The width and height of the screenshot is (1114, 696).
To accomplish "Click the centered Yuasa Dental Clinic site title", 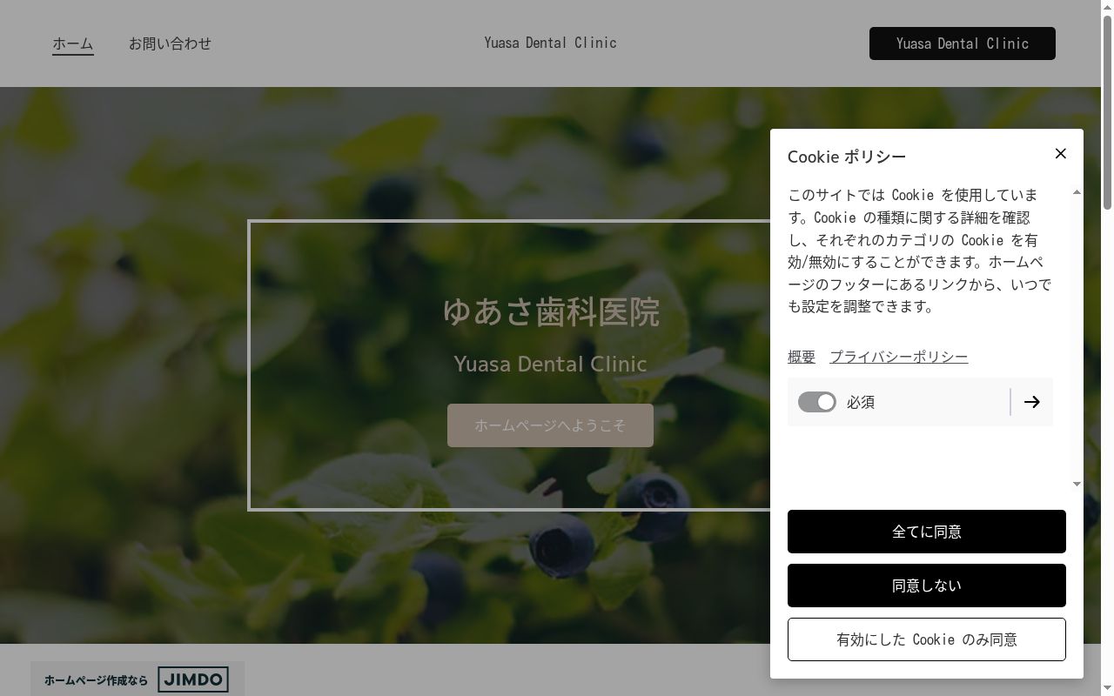I will point(550,43).
